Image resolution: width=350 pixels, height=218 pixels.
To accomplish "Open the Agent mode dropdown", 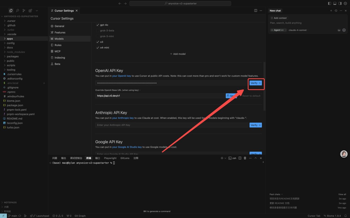I will 278,30.
